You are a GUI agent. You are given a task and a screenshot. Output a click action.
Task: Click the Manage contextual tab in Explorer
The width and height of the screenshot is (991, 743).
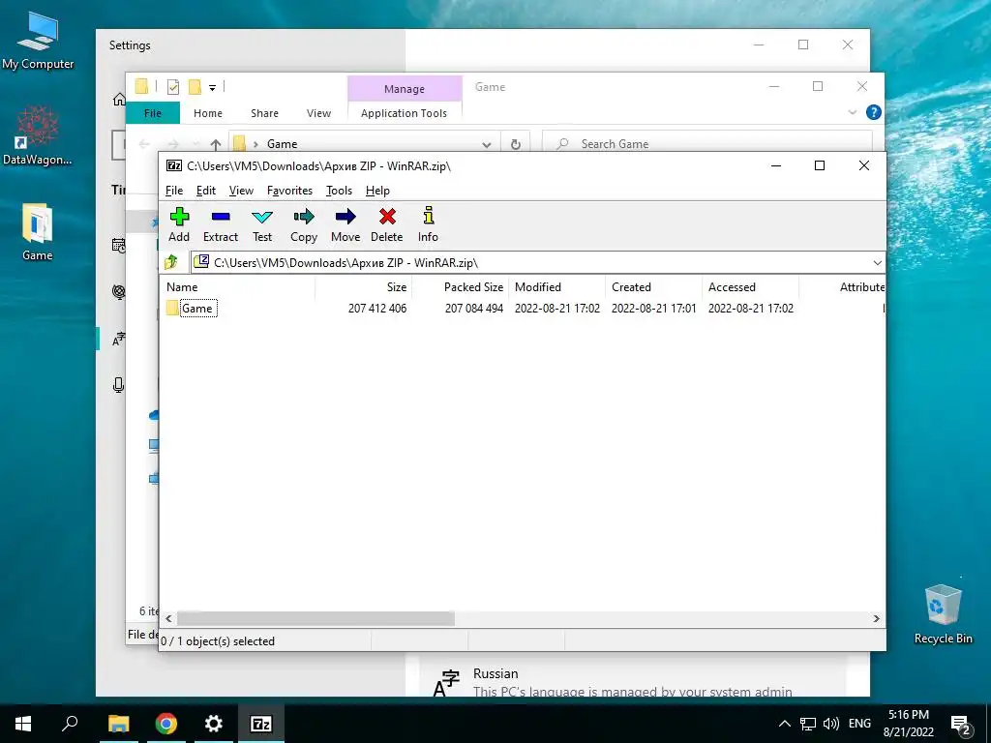point(405,89)
